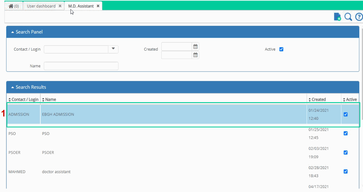Sort results by Created column

(317, 100)
